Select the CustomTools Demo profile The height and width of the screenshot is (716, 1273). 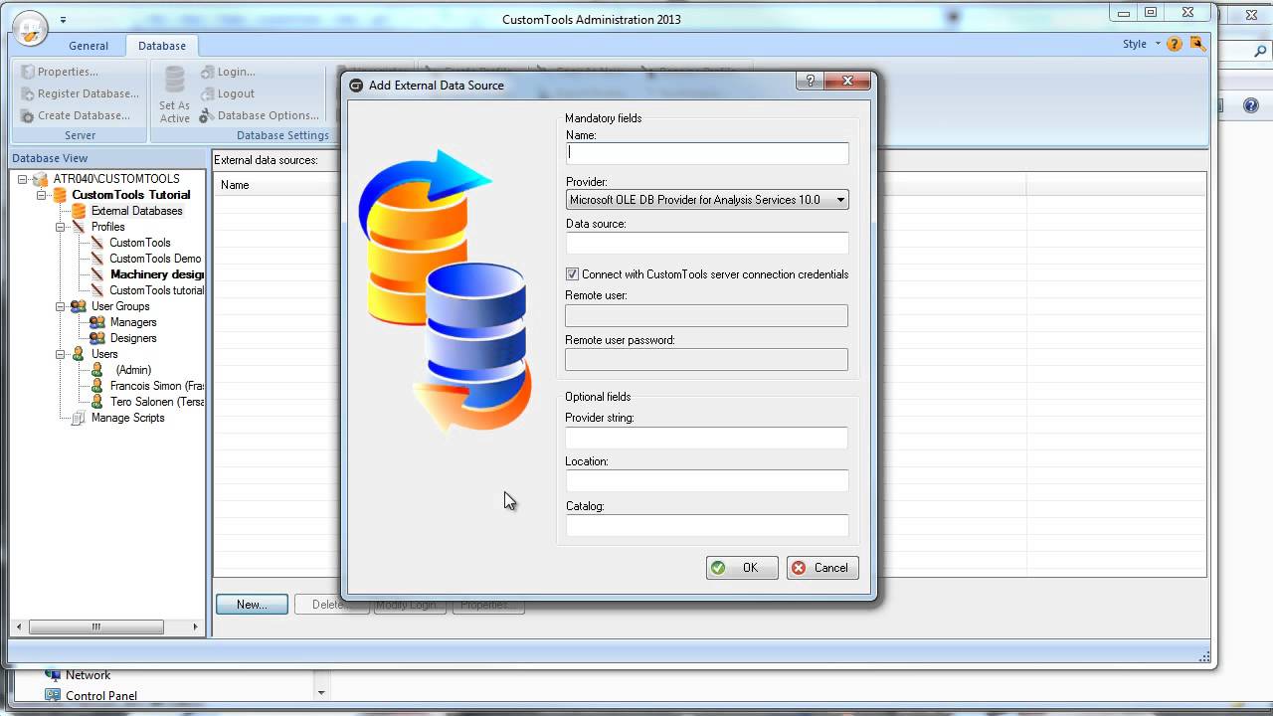coord(155,259)
